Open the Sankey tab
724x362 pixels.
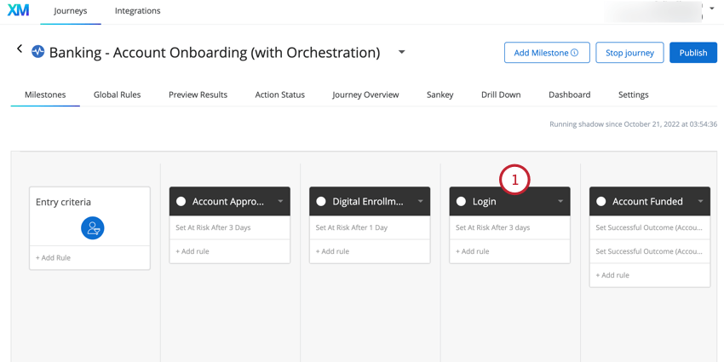440,95
